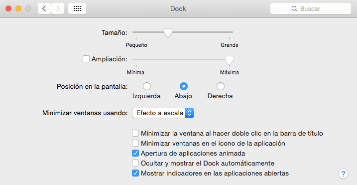This screenshot has width=357, height=185.
Task: Close the Dock preferences window
Action: [x=8, y=8]
